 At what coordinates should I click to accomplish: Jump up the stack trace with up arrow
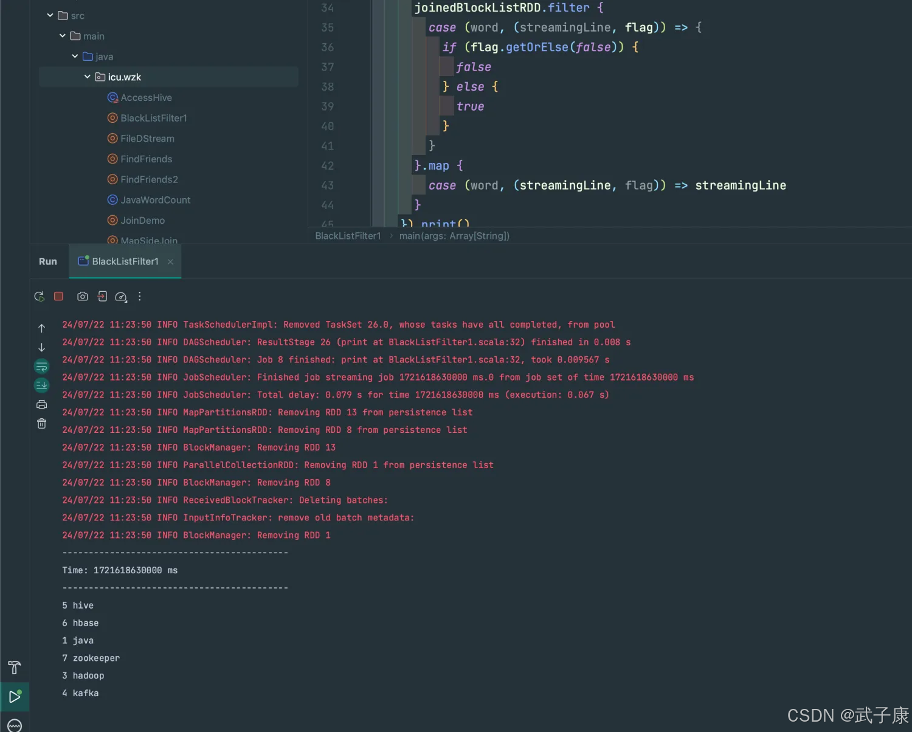click(x=41, y=328)
